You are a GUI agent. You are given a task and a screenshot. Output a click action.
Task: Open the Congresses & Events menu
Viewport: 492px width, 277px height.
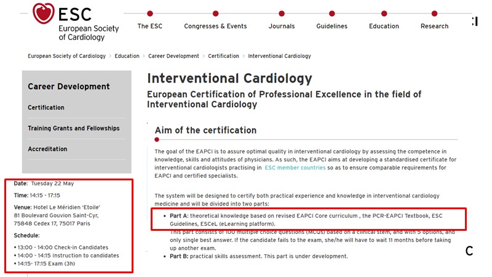point(215,26)
